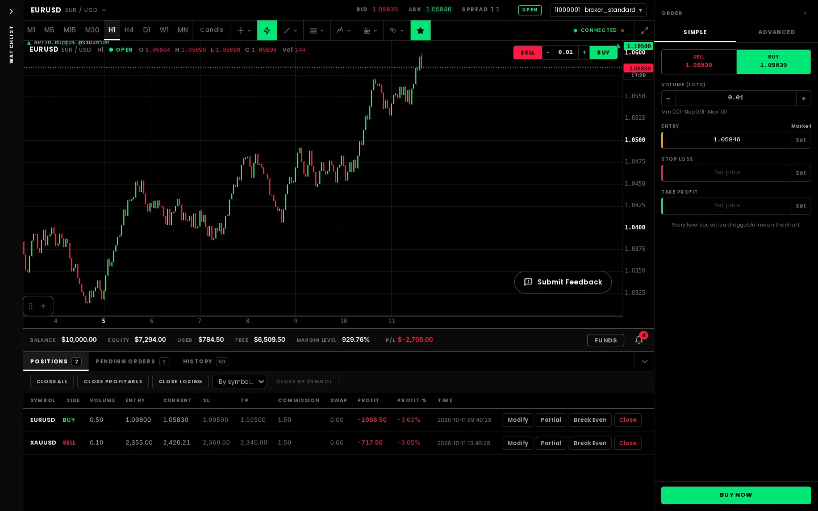Increase chart quick-trade volume with plus

pyautogui.click(x=584, y=53)
